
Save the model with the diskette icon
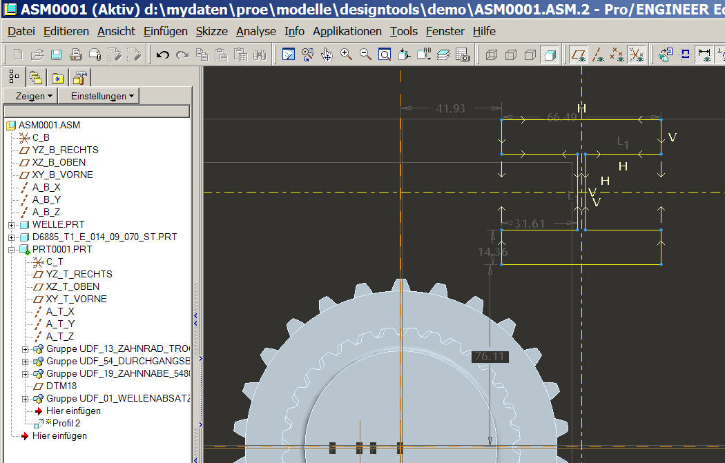[56, 55]
